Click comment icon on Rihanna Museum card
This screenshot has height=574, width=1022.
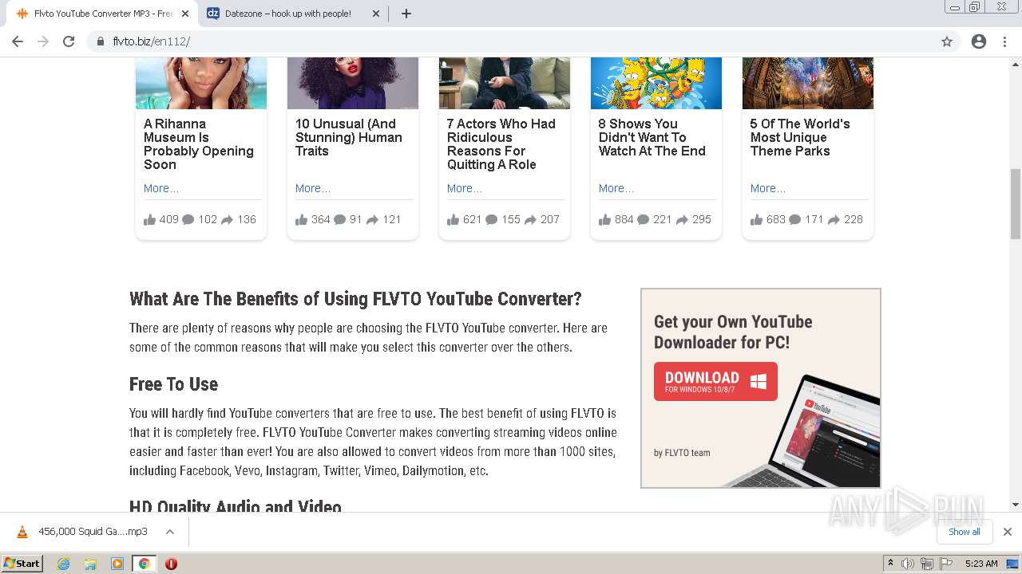coord(188,219)
